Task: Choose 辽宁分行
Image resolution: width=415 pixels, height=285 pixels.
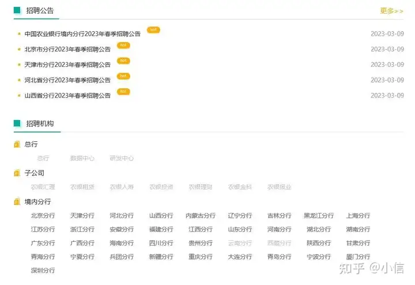Action: click(240, 216)
